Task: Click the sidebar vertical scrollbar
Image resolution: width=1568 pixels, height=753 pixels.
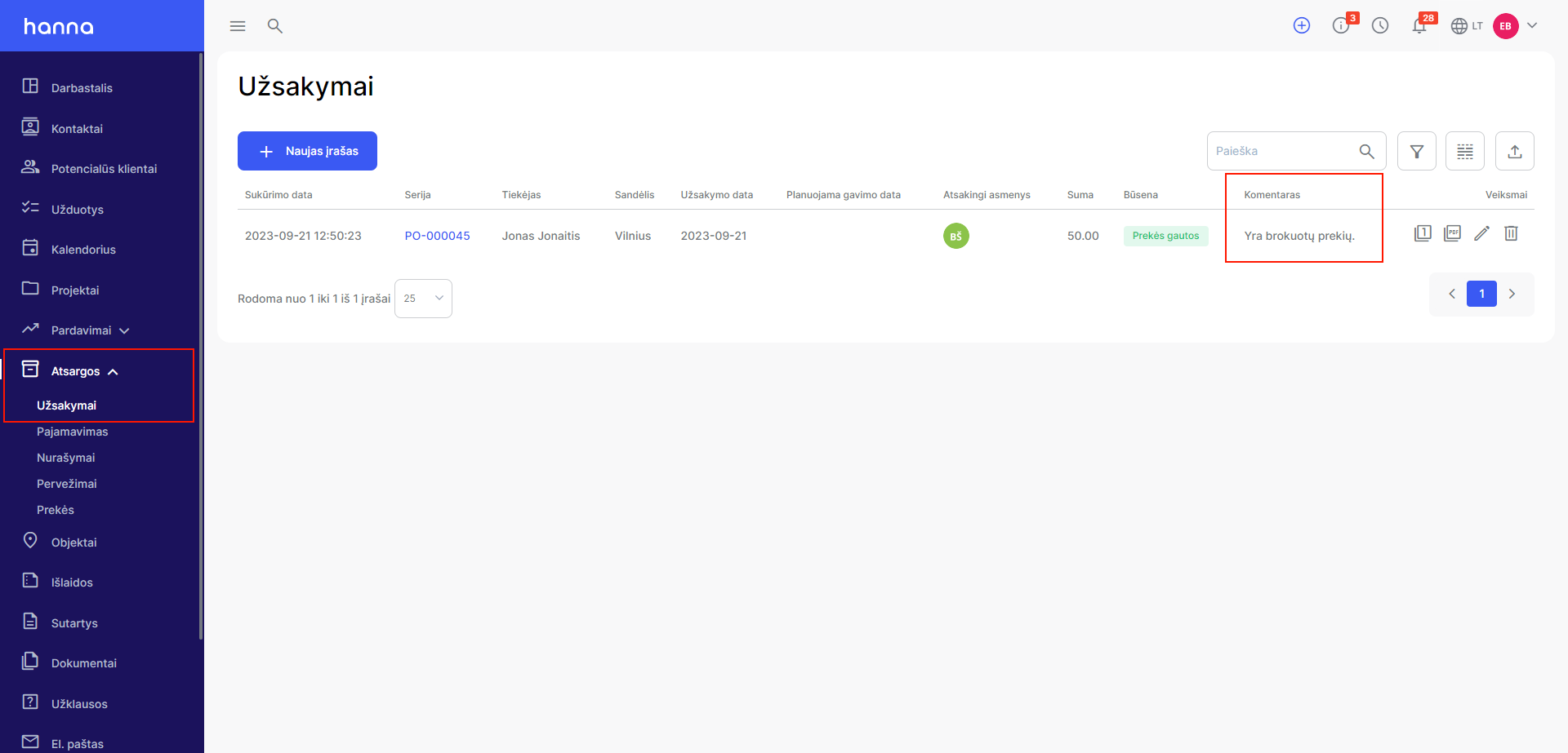Action: click(201, 347)
